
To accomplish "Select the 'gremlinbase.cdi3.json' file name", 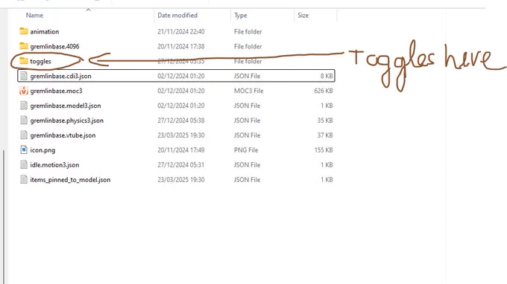I will [x=61, y=76].
